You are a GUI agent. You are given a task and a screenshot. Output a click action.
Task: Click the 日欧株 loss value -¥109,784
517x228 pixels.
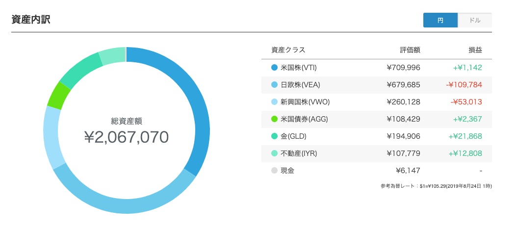point(464,85)
